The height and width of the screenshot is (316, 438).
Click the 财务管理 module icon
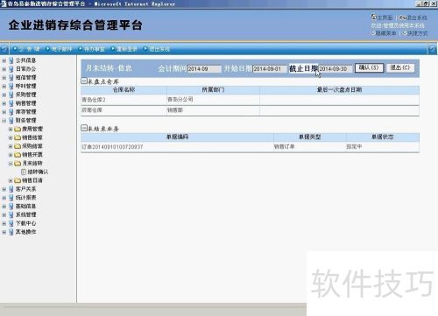(11, 120)
